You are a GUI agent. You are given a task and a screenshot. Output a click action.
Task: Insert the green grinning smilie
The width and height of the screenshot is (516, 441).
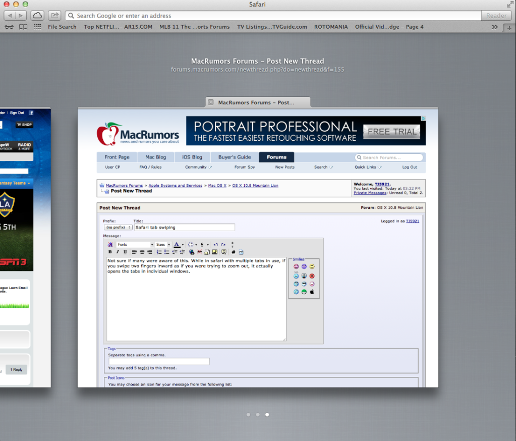click(x=304, y=292)
